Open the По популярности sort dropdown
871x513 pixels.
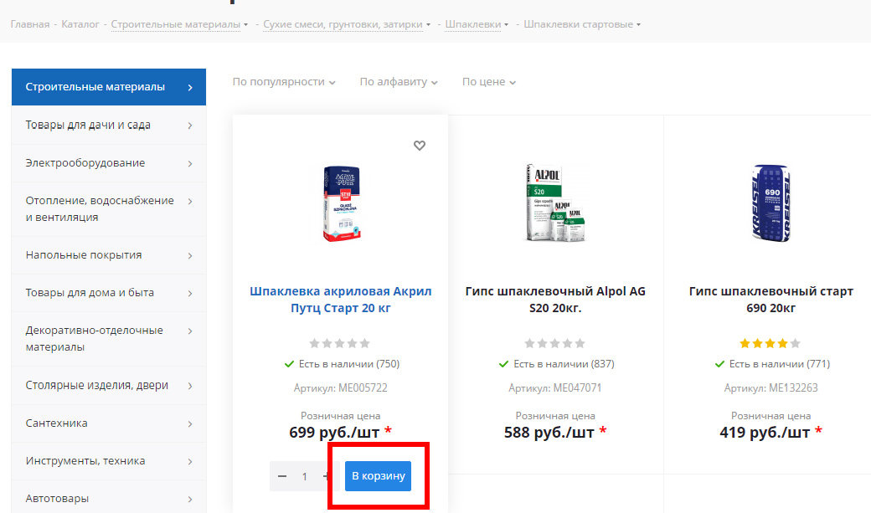[x=284, y=82]
